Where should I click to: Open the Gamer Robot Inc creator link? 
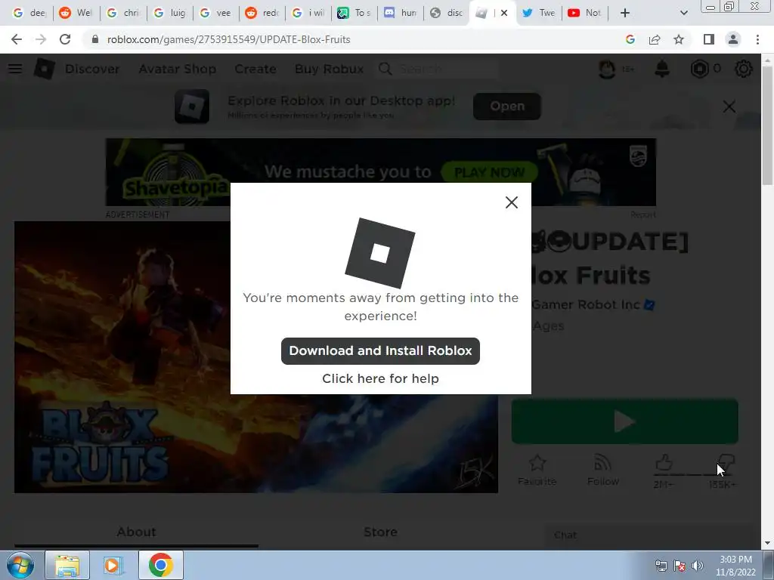click(586, 305)
